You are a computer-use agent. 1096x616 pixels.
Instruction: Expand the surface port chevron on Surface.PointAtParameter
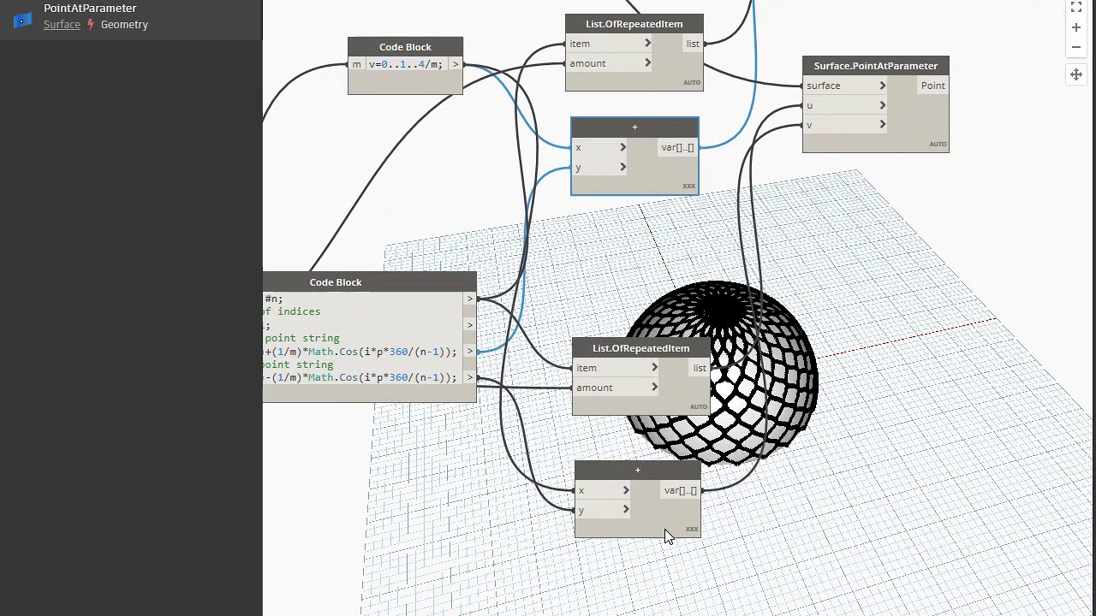(x=882, y=86)
